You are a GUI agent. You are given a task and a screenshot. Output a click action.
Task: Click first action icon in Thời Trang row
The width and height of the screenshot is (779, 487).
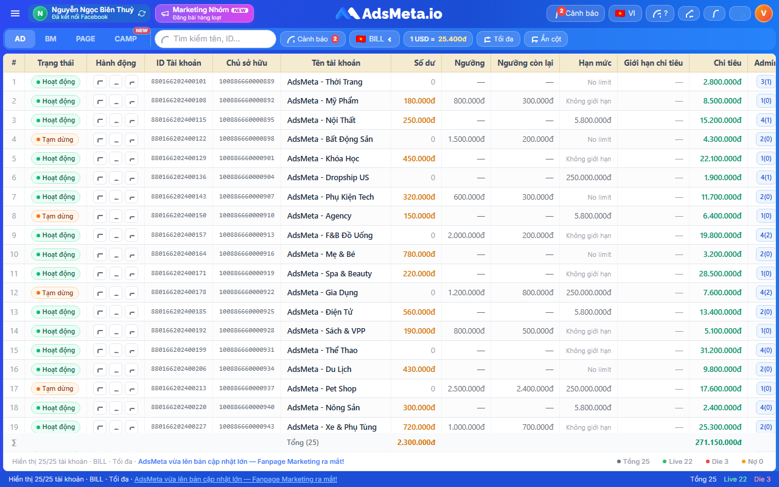(x=100, y=82)
